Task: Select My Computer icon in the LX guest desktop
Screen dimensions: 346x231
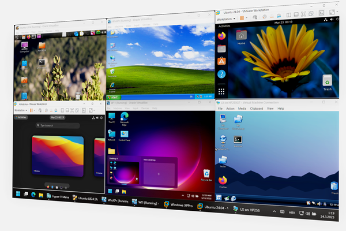Action: click(x=223, y=122)
